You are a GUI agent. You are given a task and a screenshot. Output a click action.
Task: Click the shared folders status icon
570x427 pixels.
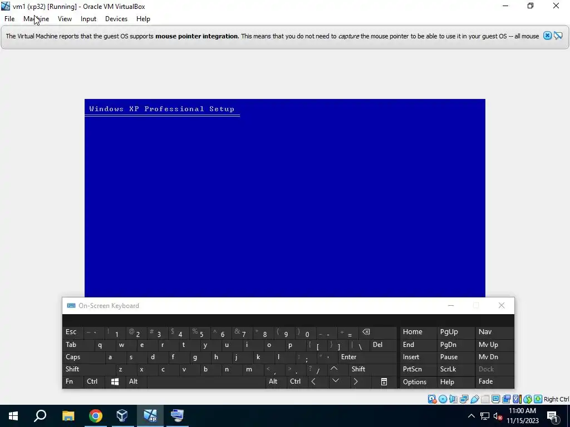point(485,399)
